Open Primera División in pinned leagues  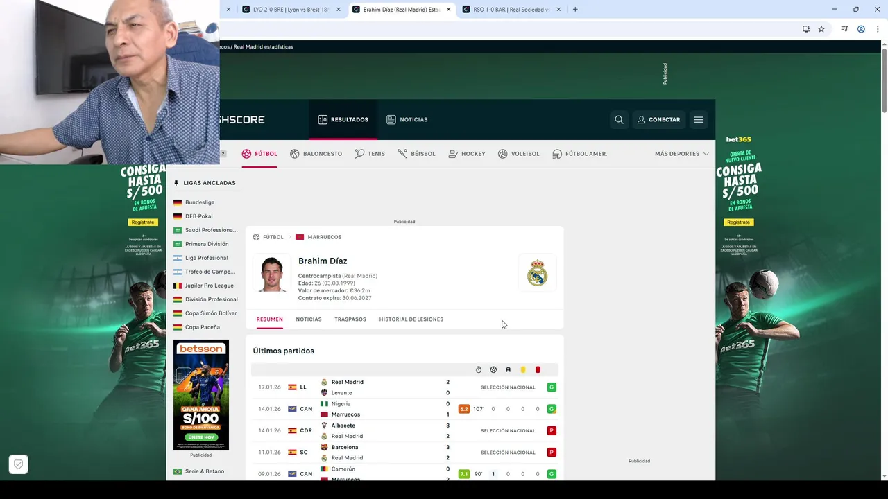(x=206, y=244)
